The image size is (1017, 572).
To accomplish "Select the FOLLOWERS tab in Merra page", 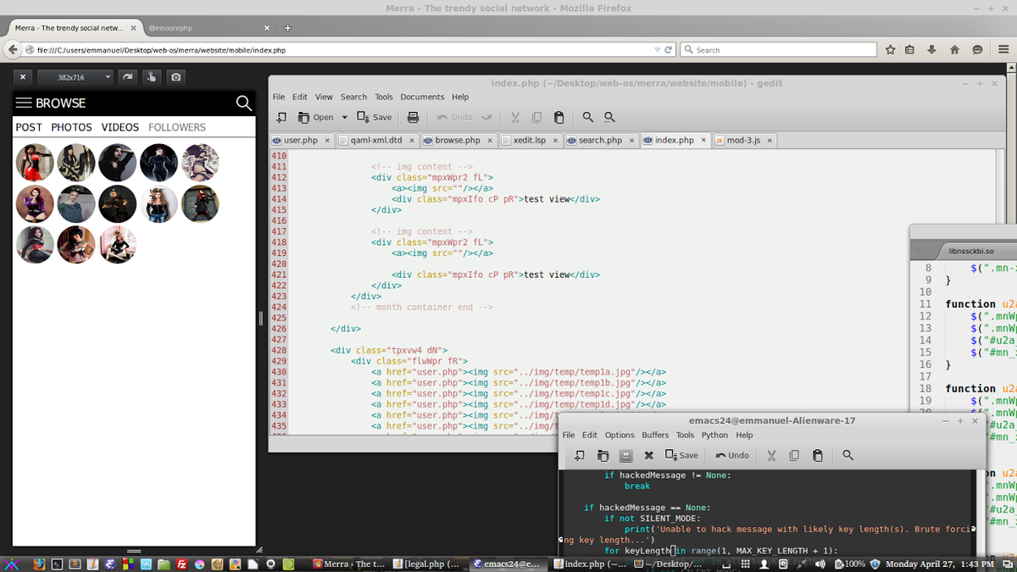I will [x=177, y=127].
